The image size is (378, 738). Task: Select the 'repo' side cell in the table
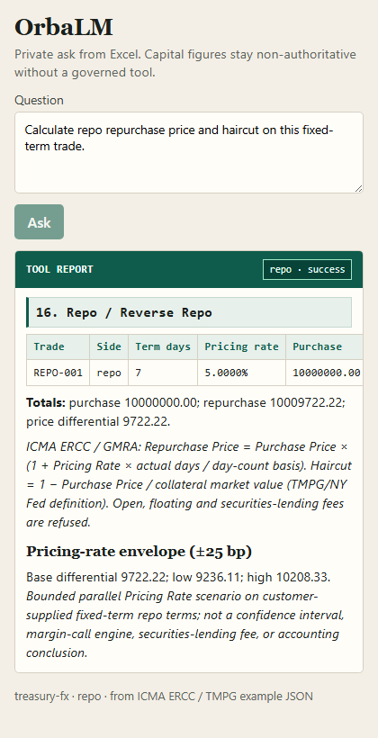[109, 373]
